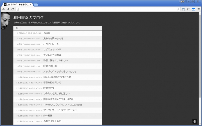The image size is (202, 126).
Task: Click the browser forward arrow
Action: pos(8,9)
